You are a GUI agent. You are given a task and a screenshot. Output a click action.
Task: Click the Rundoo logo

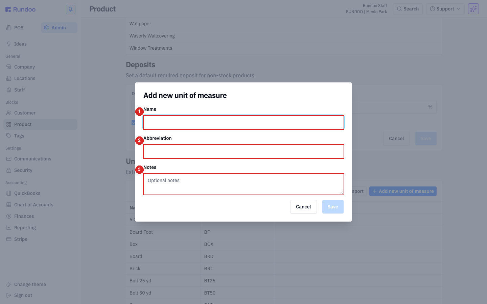coord(21,9)
